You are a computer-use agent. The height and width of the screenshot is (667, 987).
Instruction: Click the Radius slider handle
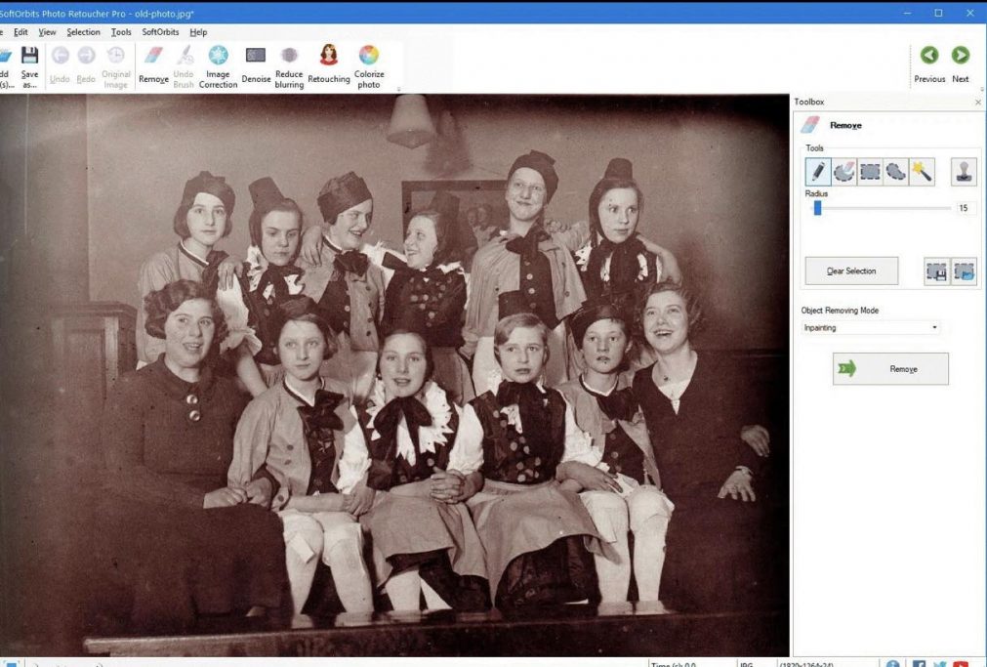[x=817, y=208]
